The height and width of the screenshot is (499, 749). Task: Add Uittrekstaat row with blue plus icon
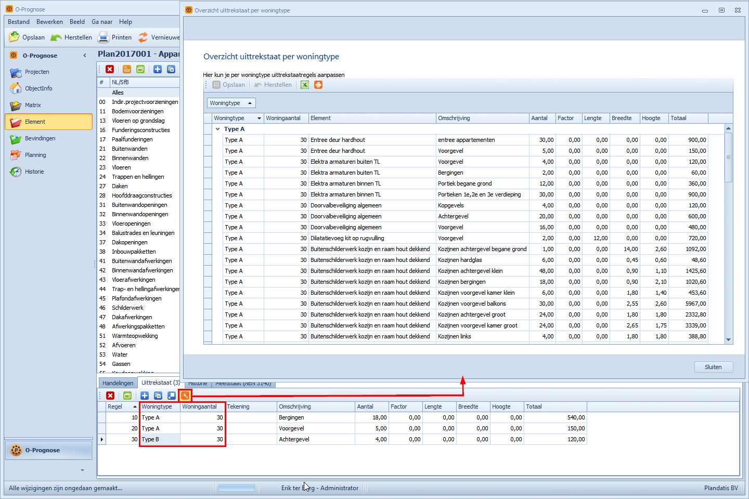(x=145, y=396)
